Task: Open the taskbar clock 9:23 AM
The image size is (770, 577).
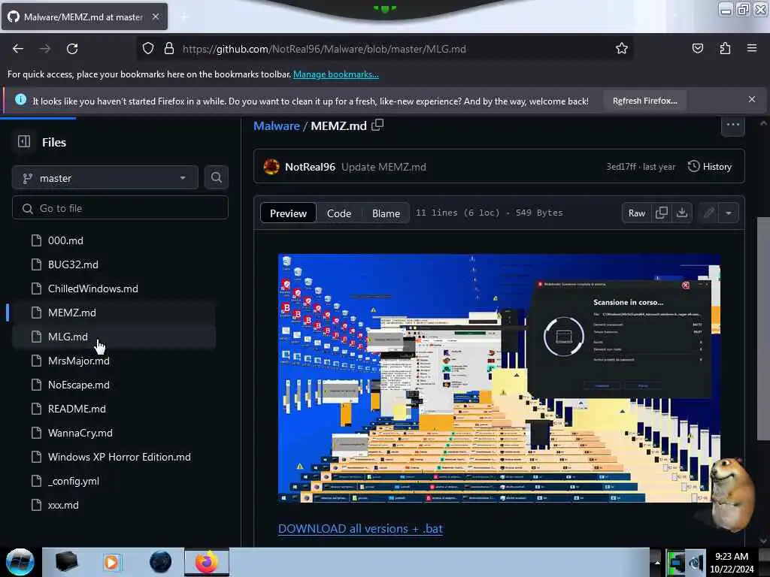Action: pos(732,563)
